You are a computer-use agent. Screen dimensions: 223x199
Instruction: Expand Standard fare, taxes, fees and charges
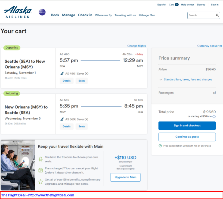click(x=188, y=80)
